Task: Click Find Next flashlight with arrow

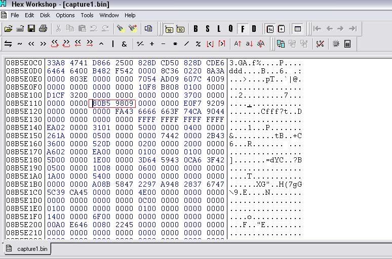Action: click(133, 29)
